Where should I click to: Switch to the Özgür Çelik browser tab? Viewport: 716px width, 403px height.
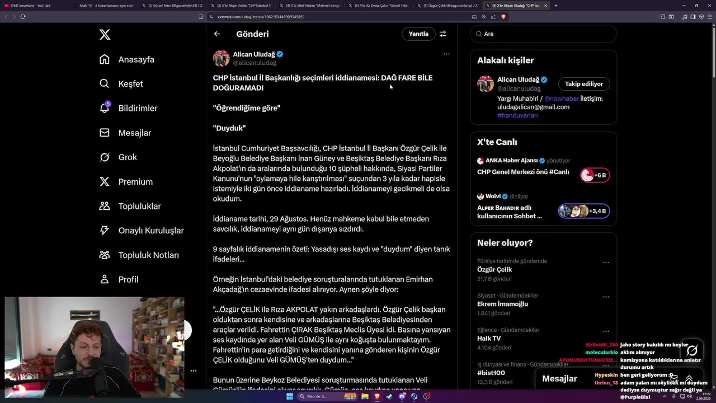(447, 5)
